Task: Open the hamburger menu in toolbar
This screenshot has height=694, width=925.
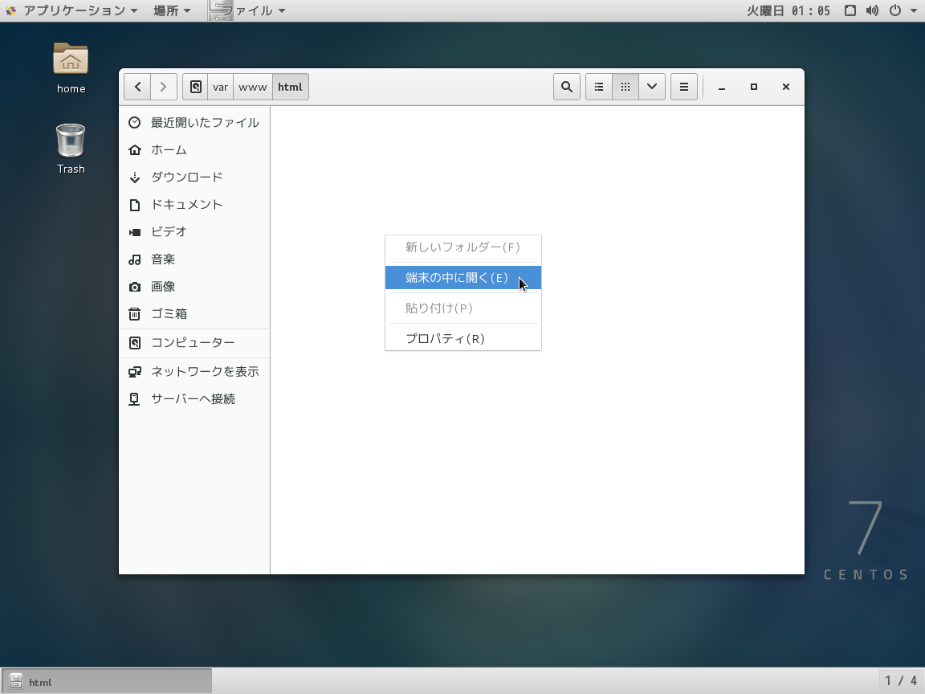Action: click(x=684, y=87)
